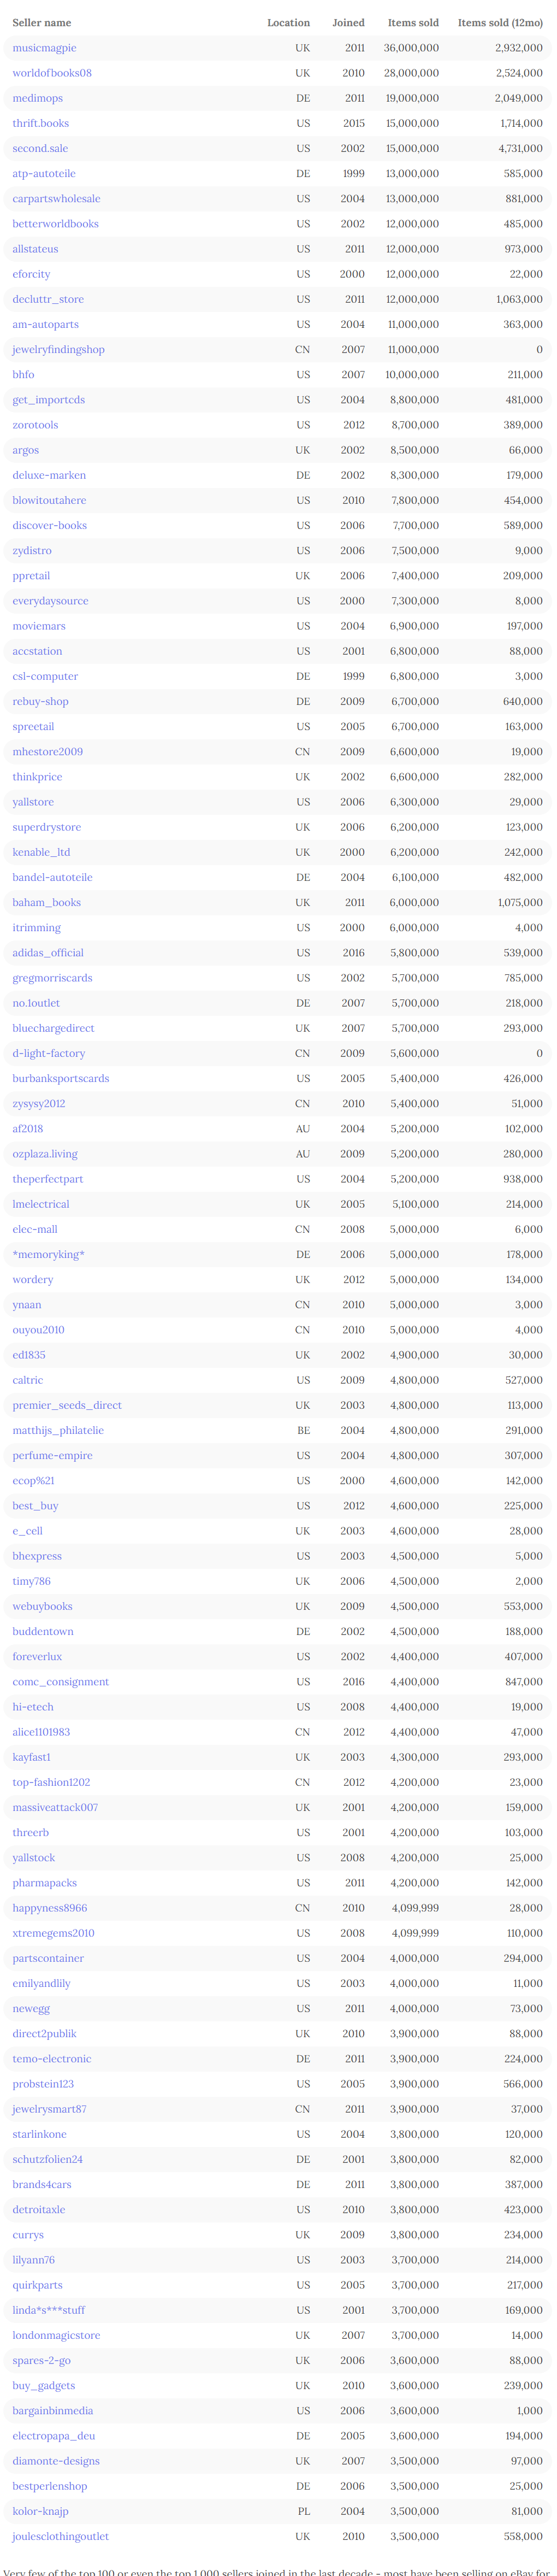The image size is (557, 2576).
Task: Click the eforcity seller link
Action: click(31, 274)
